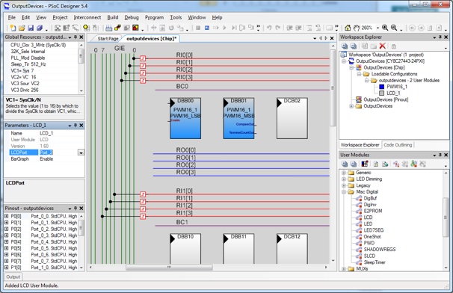Image resolution: width=453 pixels, height=293 pixels.
Task: Click the Open folder toolbar icon
Action: pos(22,28)
